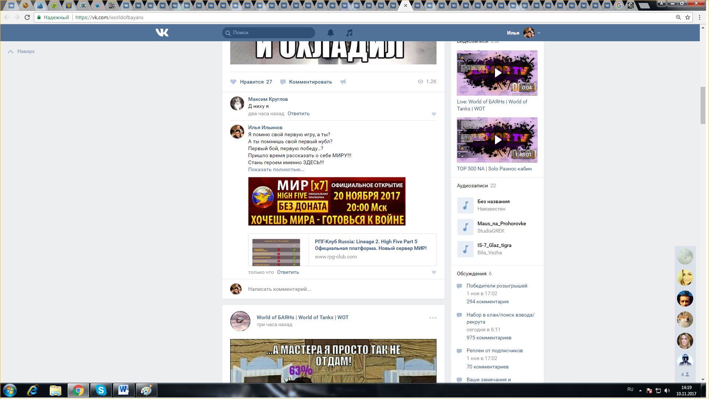This screenshot has width=709, height=399.
Task: Open the music note icon in header
Action: click(349, 33)
